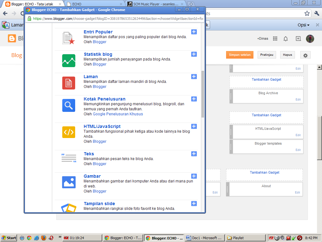This screenshot has height=242, width=322.
Task: Open the HTML/JavaScript title link
Action: (102, 126)
